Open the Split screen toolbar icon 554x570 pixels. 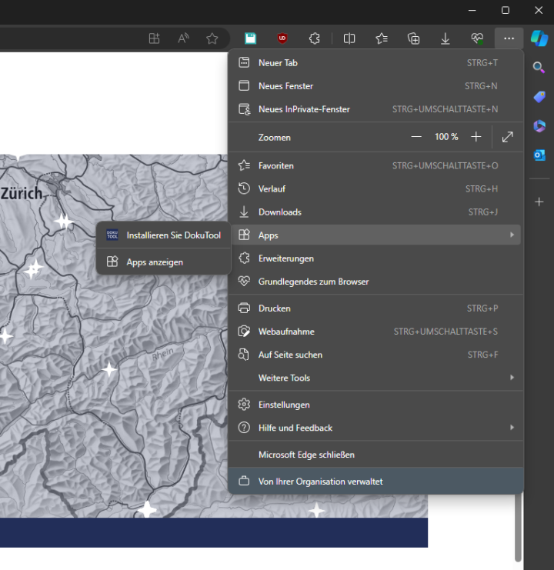(x=349, y=38)
